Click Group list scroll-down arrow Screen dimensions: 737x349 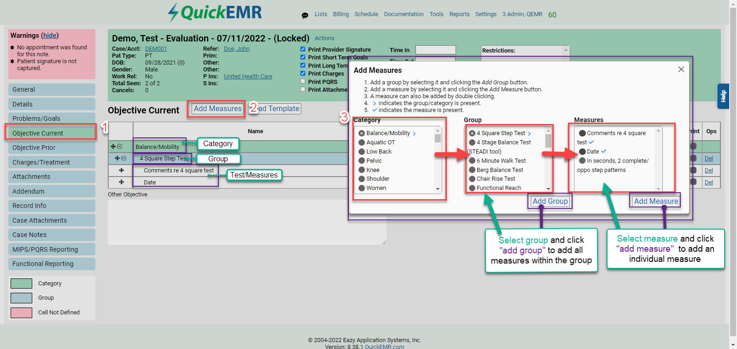pyautogui.click(x=548, y=189)
